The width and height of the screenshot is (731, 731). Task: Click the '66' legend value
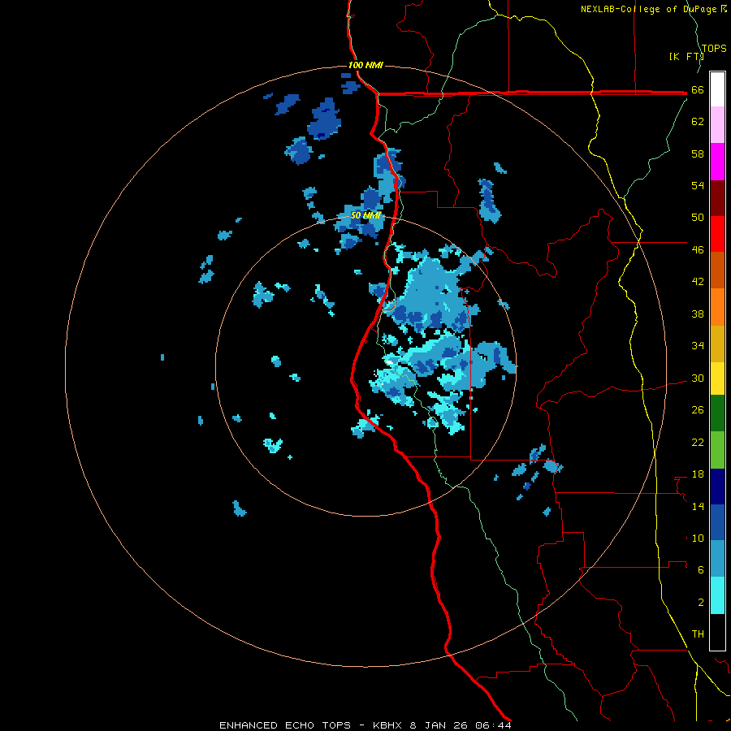point(698,90)
